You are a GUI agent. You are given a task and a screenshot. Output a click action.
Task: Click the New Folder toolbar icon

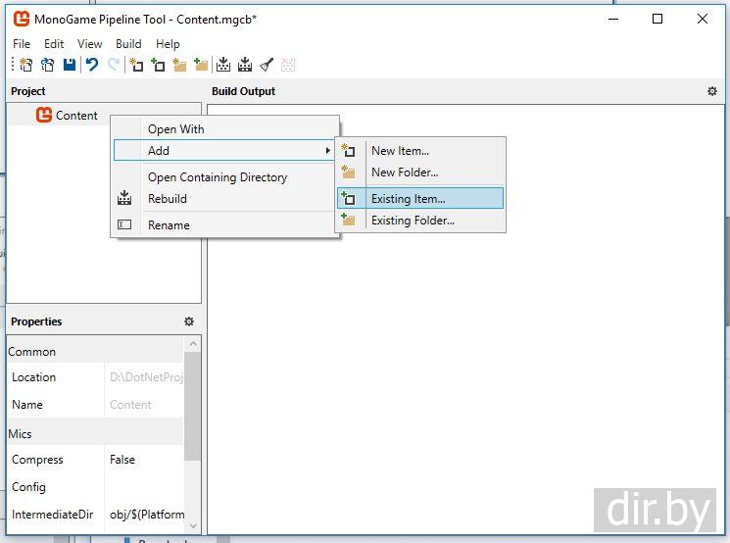(x=178, y=65)
